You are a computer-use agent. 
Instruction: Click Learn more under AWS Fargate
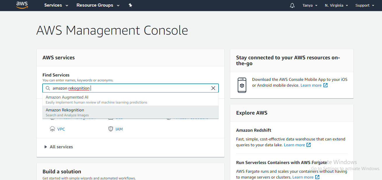[303, 177]
